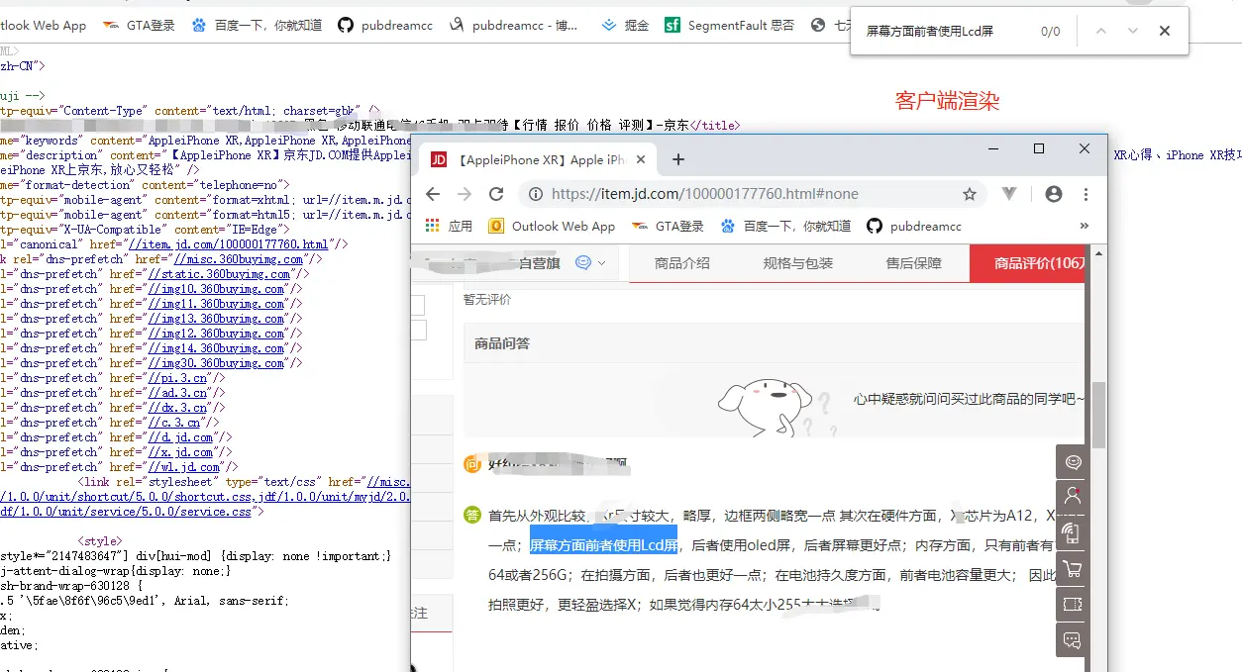Image resolution: width=1242 pixels, height=672 pixels.
Task: Click the address bar URL item.jd.com
Action: point(705,194)
